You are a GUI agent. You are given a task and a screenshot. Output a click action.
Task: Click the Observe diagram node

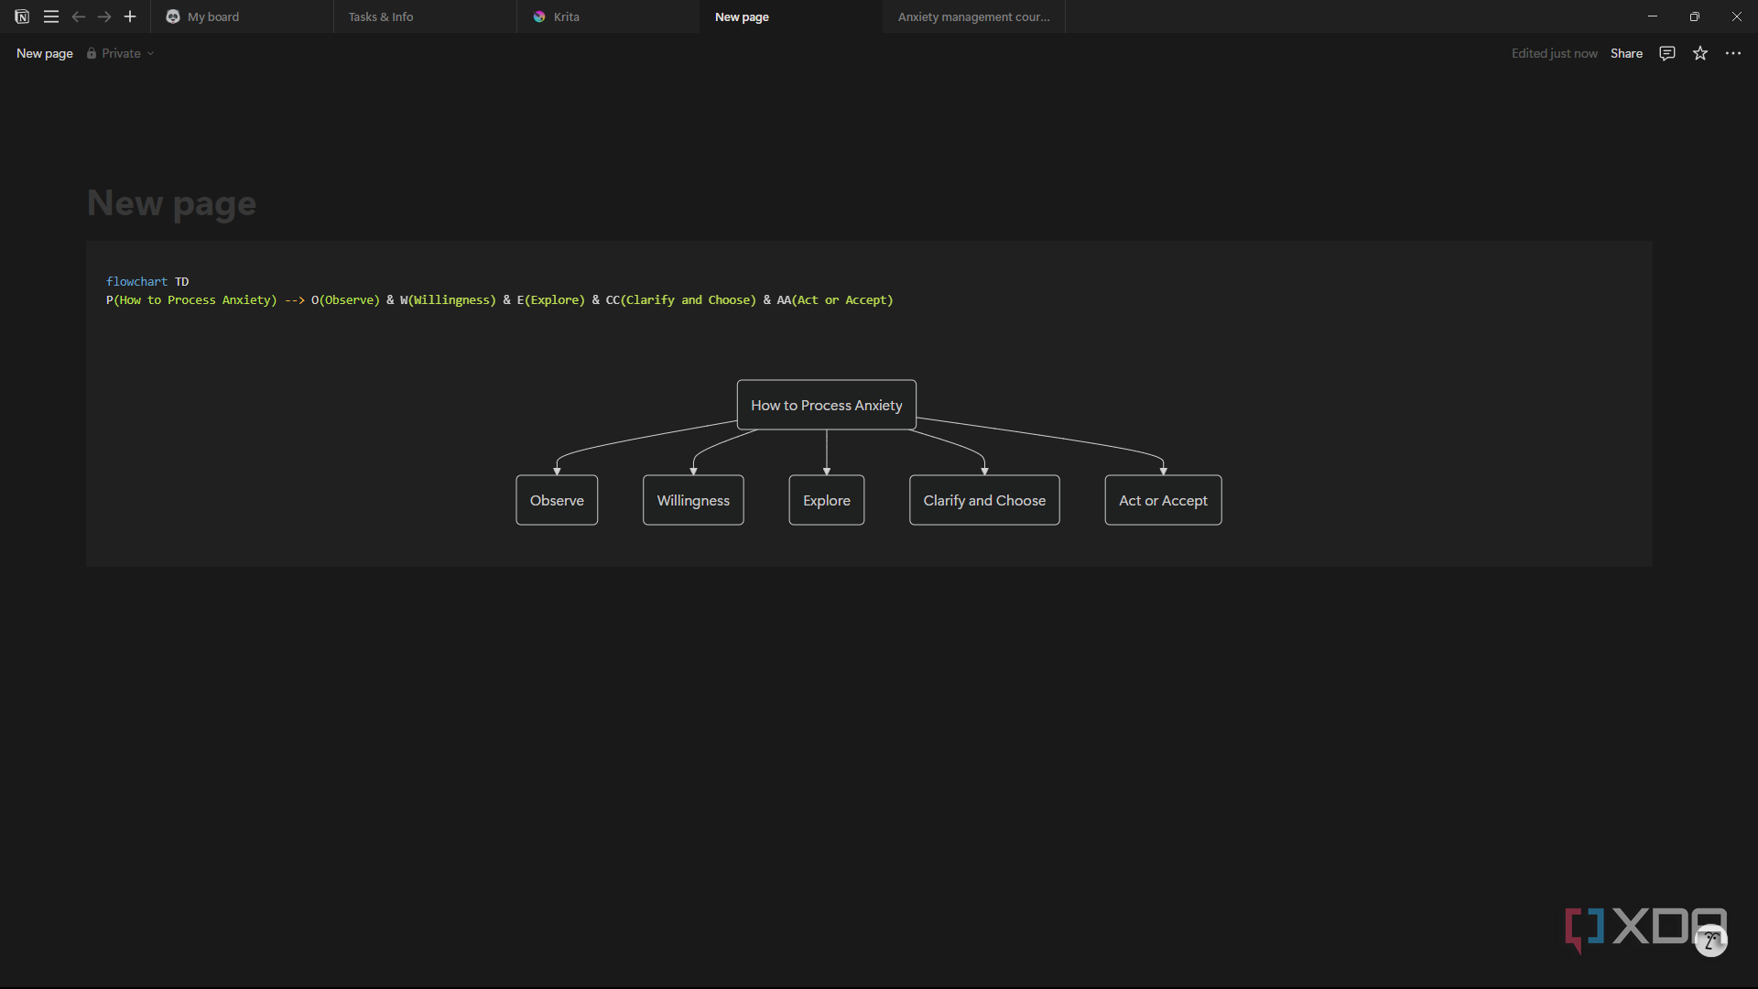(557, 500)
